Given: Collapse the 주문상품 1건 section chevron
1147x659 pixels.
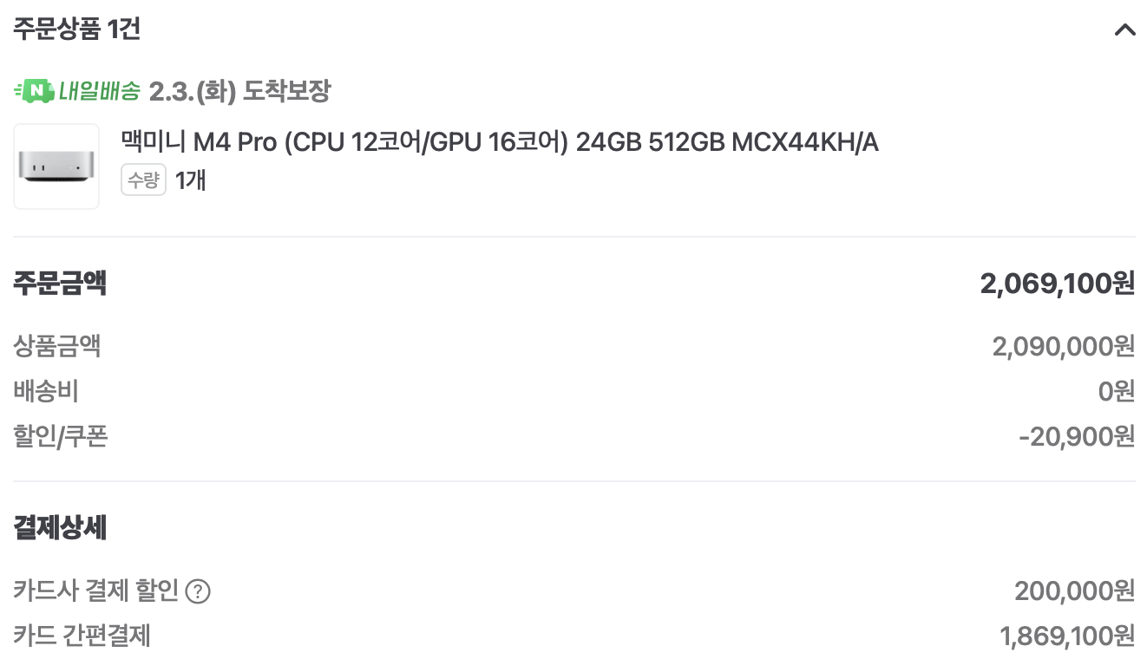Looking at the screenshot, I should click(1124, 30).
